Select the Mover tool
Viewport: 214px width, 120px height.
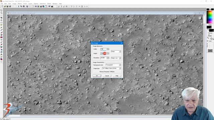[x=1, y=20]
